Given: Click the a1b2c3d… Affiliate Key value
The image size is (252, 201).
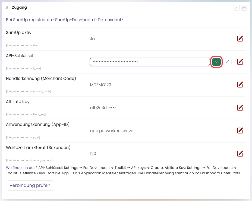Looking at the screenshot, I should click(x=103, y=108).
